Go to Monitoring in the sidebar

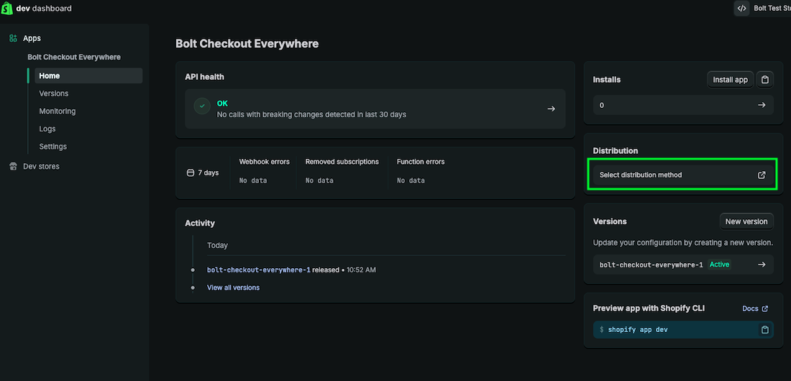57,111
